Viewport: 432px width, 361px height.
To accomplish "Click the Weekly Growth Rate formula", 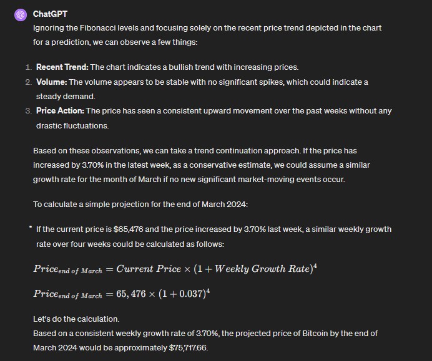I will click(170, 269).
